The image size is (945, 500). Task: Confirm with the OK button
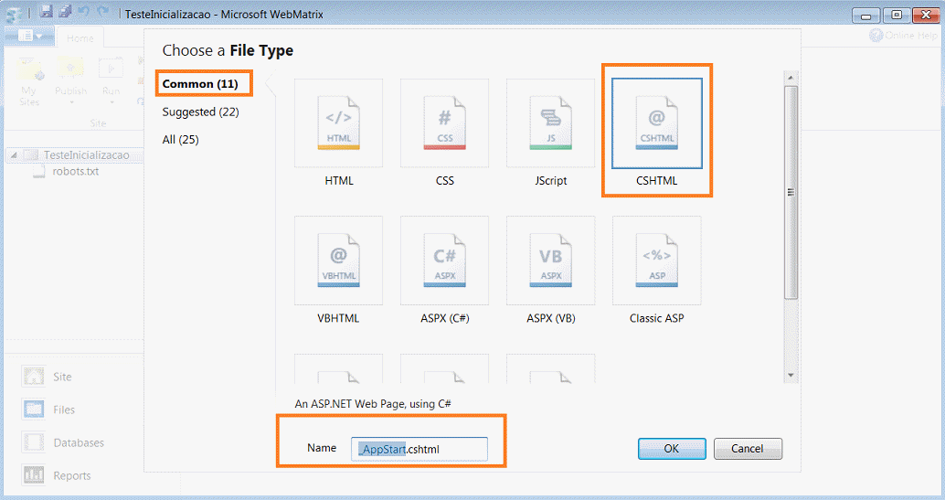click(672, 449)
